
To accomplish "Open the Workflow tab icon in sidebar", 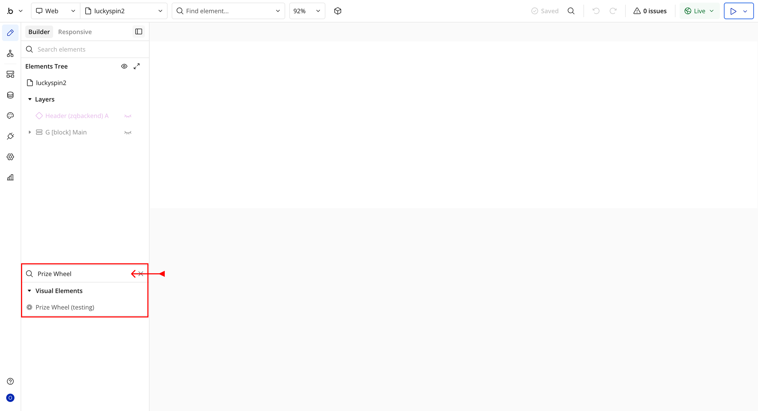I will point(10,53).
